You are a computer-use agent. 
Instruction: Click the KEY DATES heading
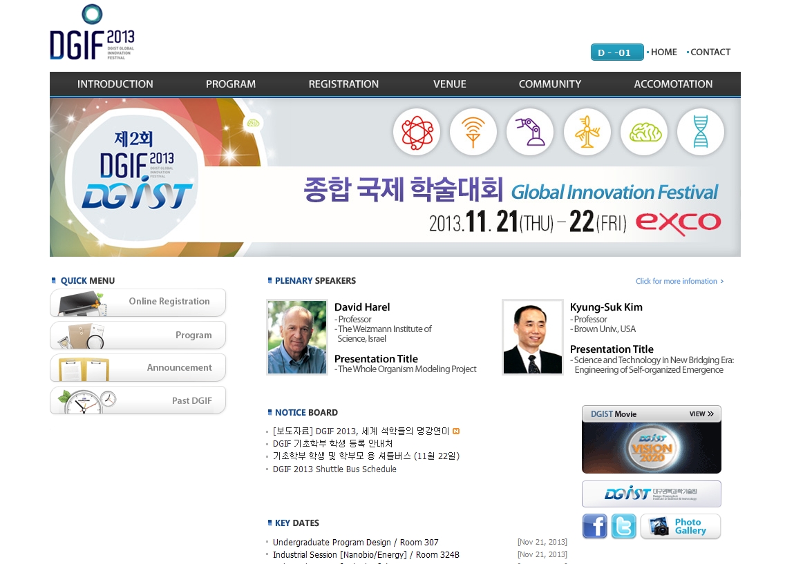[297, 523]
